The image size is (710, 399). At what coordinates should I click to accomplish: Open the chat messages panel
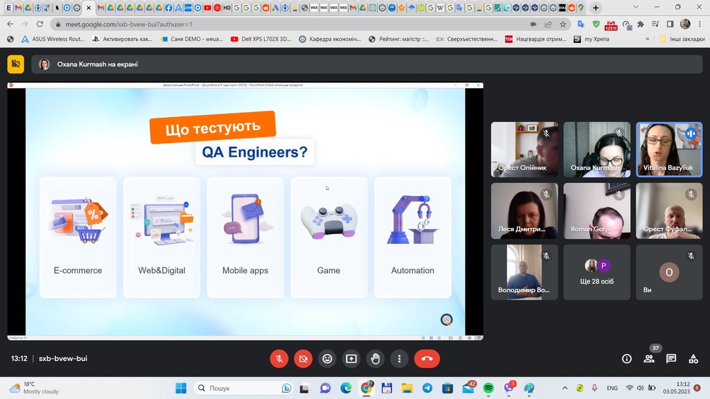671,359
